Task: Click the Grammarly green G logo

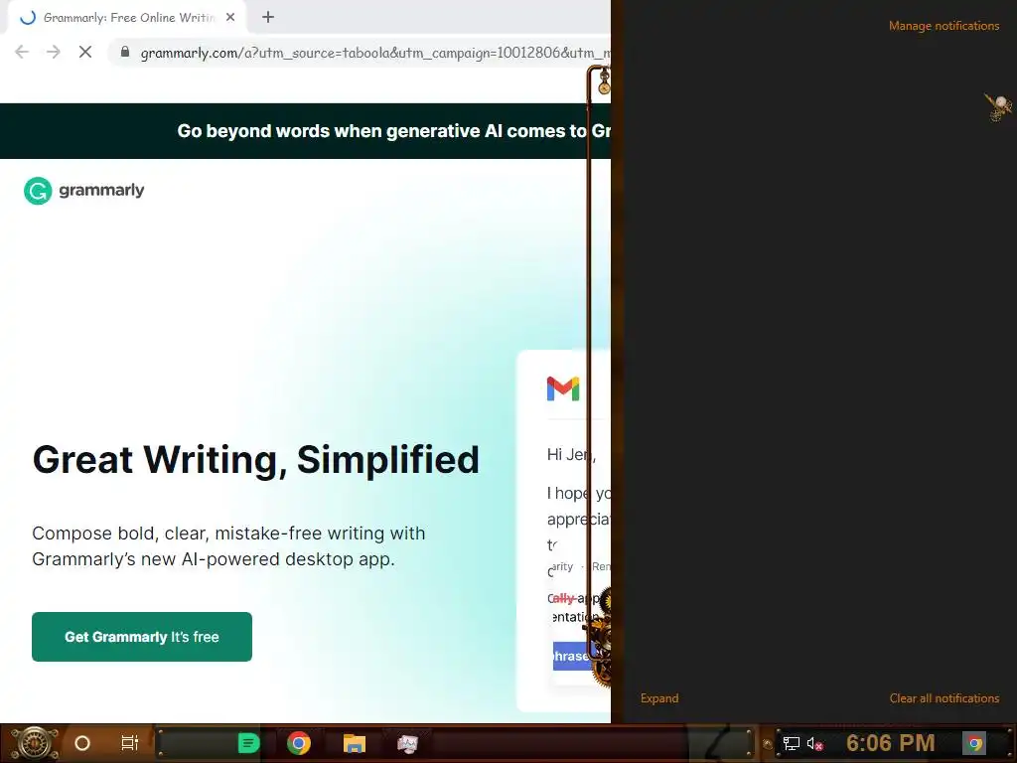Action: click(x=38, y=191)
